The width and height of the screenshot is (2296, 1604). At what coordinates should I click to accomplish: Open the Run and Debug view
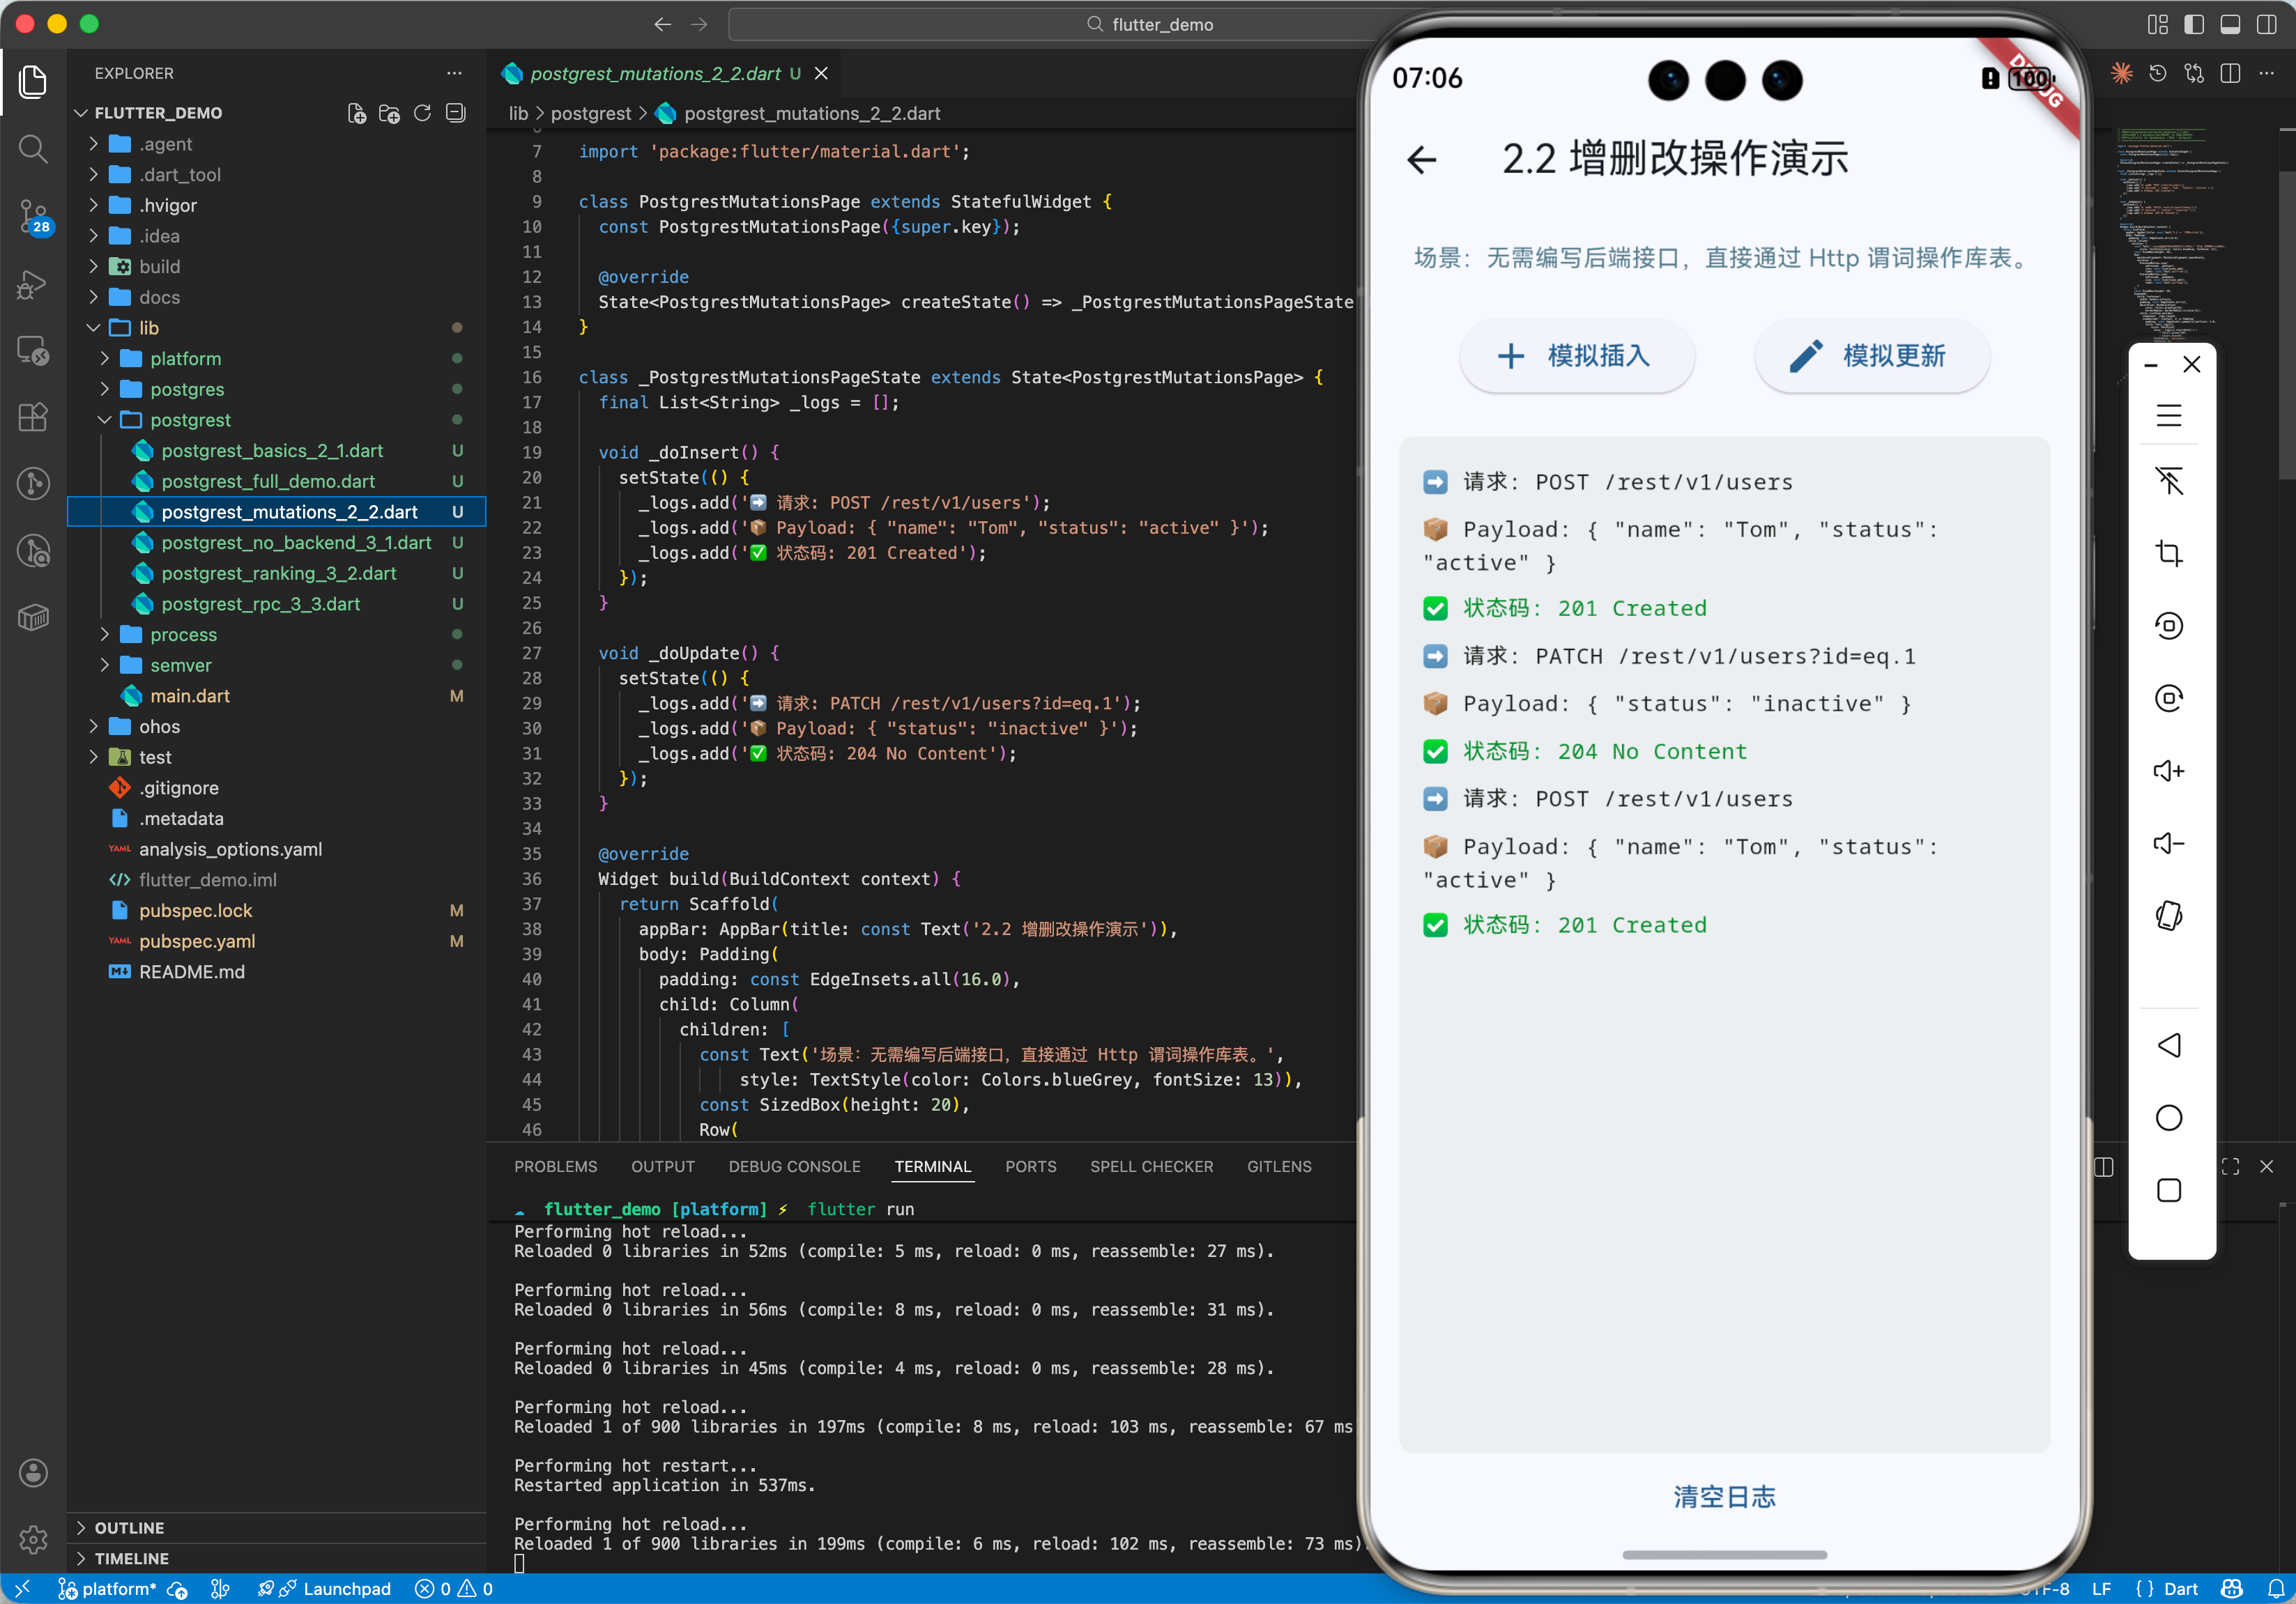tap(33, 284)
